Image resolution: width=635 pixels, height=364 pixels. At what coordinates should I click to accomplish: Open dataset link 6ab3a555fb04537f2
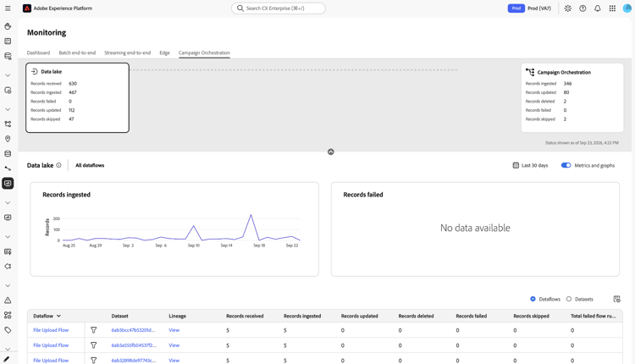pyautogui.click(x=134, y=345)
